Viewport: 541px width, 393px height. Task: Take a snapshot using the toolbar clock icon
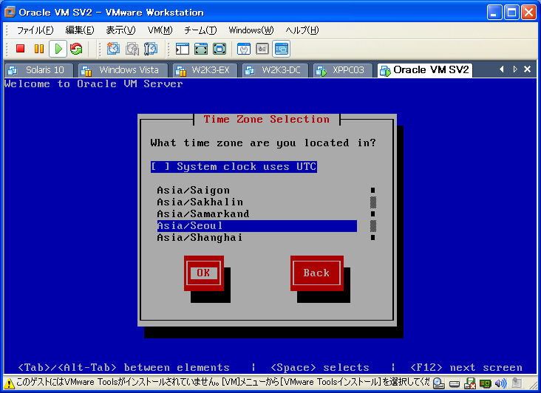point(113,49)
